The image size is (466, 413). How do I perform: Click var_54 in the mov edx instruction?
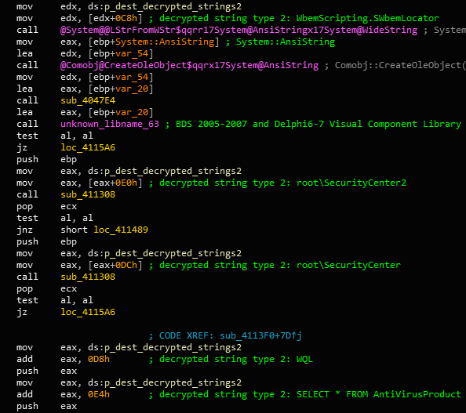coord(132,78)
